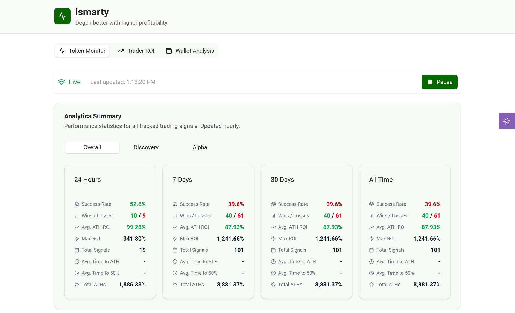Image resolution: width=515 pixels, height=313 pixels.
Task: Click 40 / 61 wins losses in All Time card
Action: click(431, 216)
